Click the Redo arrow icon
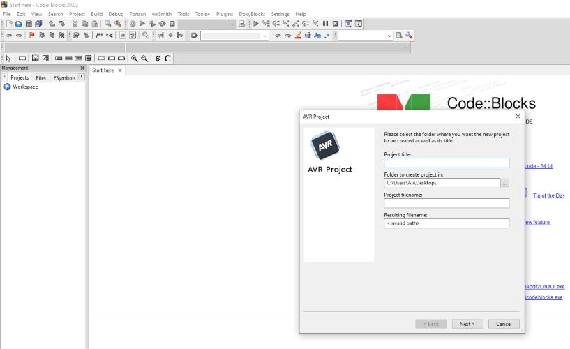 click(x=62, y=24)
